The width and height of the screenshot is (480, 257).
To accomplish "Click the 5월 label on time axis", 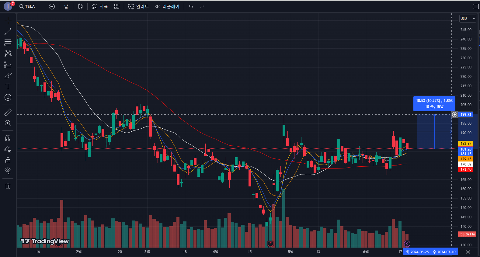I will [290, 252].
